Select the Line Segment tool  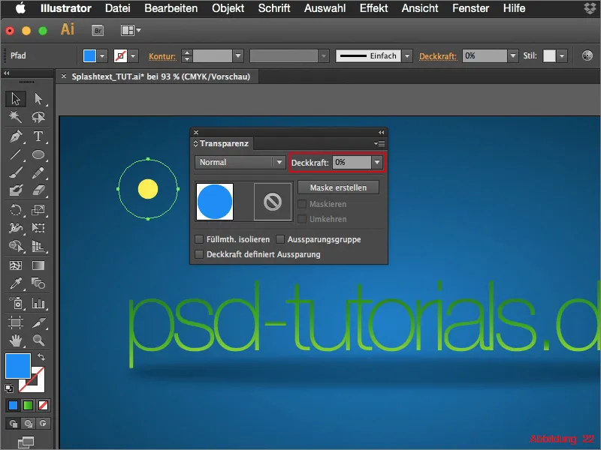(x=16, y=154)
